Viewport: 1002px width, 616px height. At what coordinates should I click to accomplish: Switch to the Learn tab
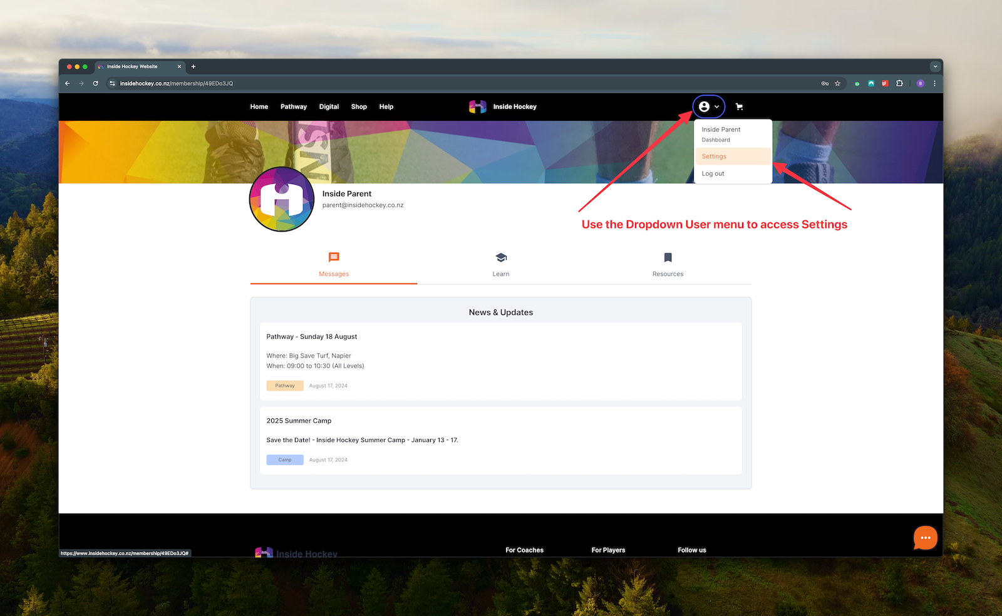tap(501, 265)
